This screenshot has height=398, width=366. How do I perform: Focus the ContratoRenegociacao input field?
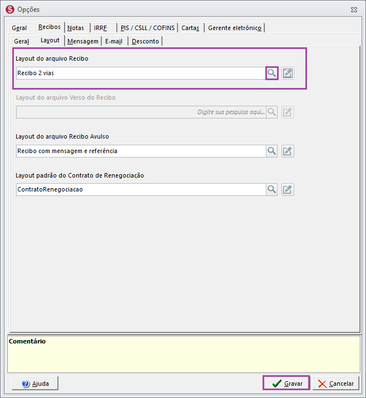141,189
